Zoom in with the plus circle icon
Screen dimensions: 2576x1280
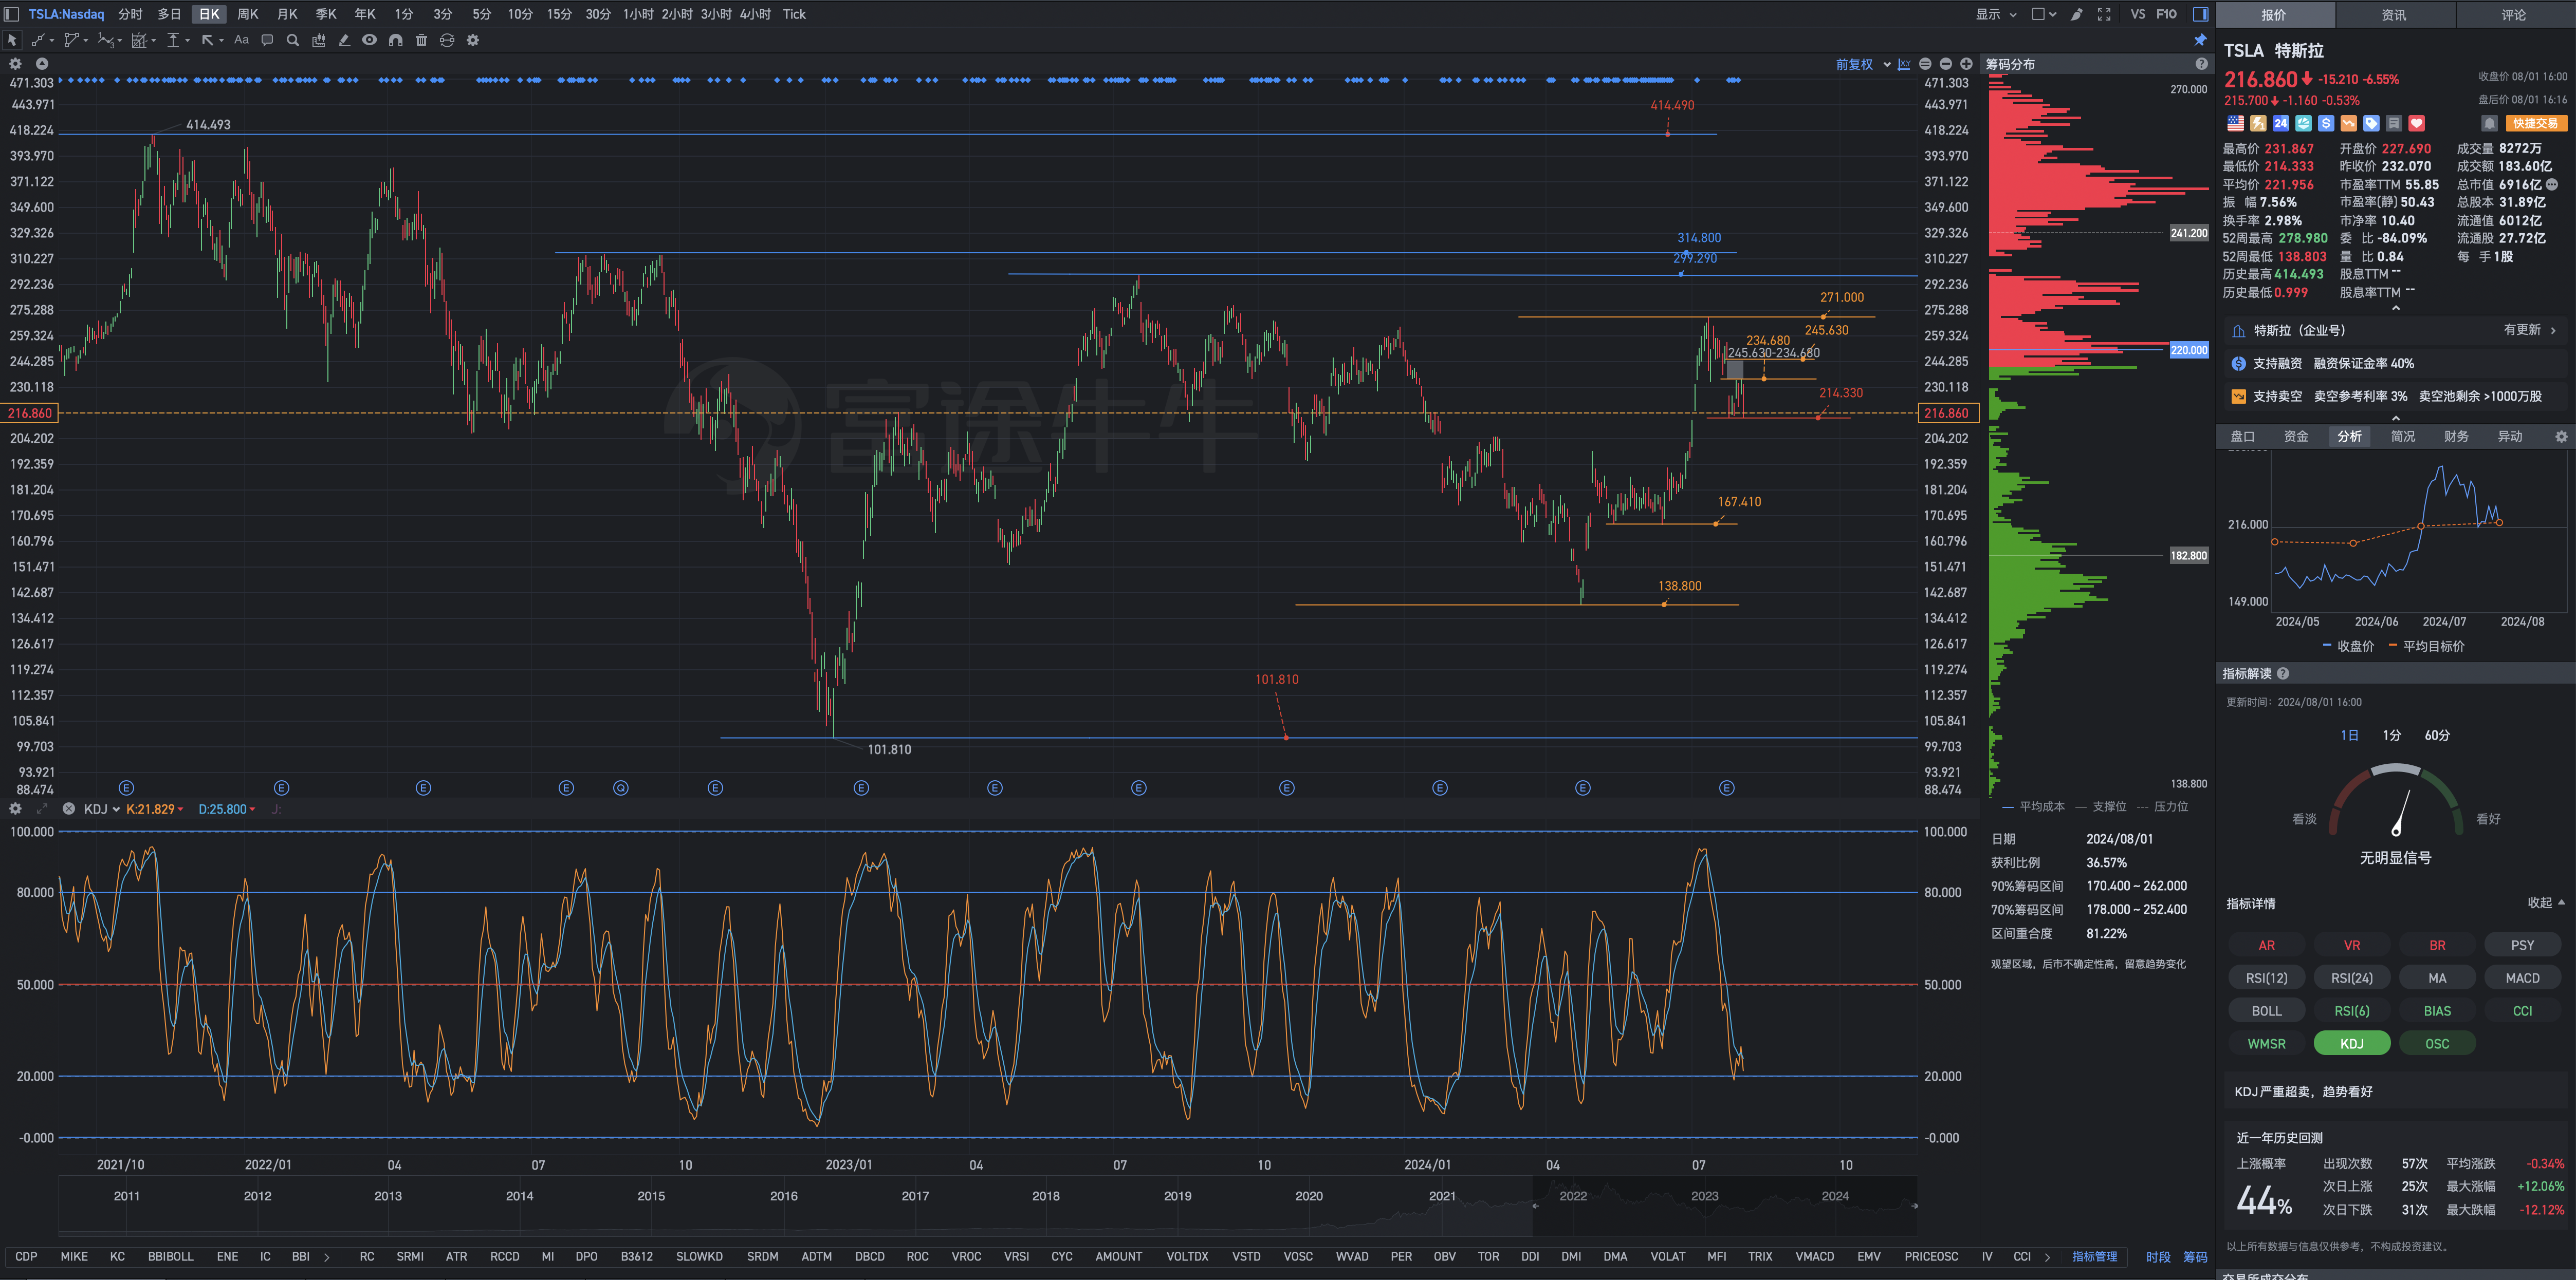[x=1966, y=64]
